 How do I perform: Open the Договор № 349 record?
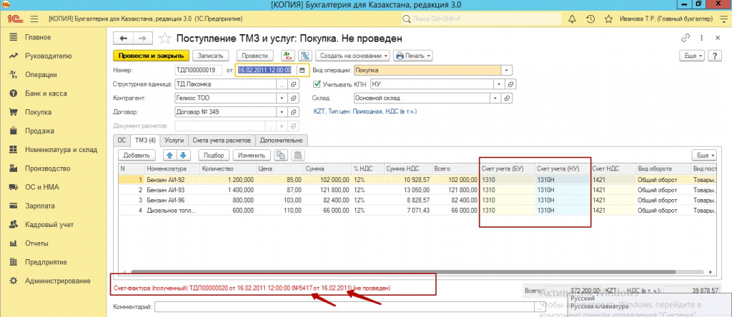(x=294, y=112)
